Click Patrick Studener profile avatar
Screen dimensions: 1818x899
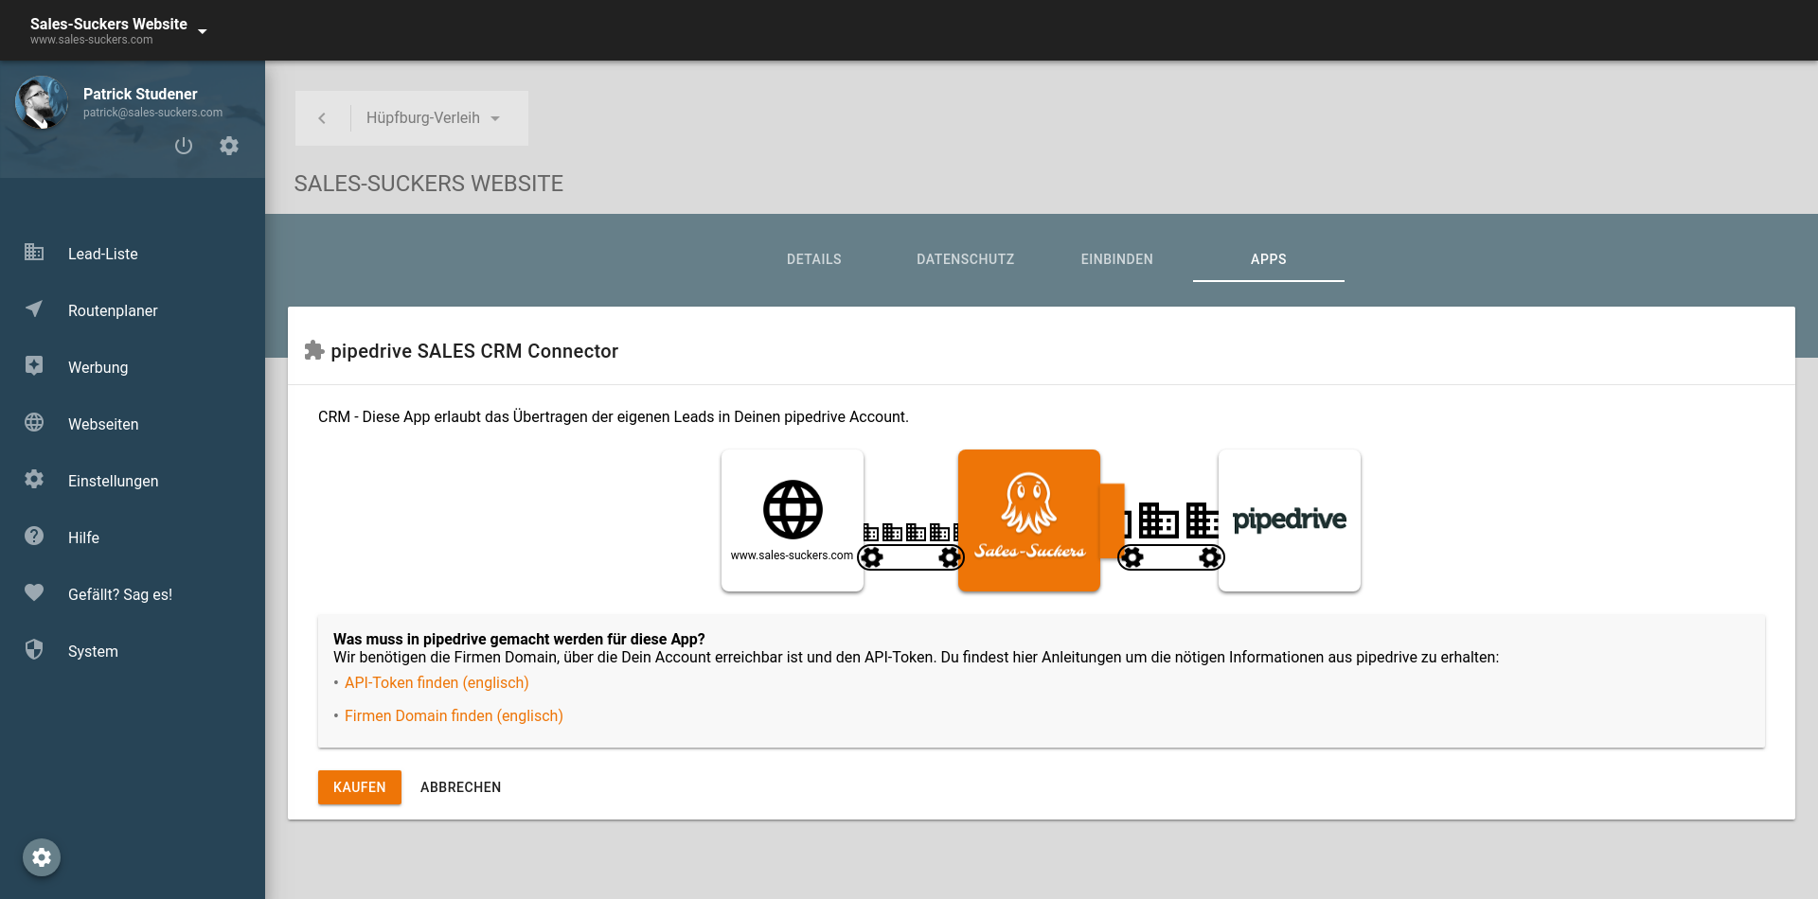[x=42, y=103]
